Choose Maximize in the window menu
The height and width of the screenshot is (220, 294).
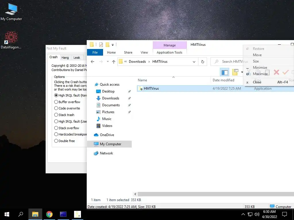[260, 74]
